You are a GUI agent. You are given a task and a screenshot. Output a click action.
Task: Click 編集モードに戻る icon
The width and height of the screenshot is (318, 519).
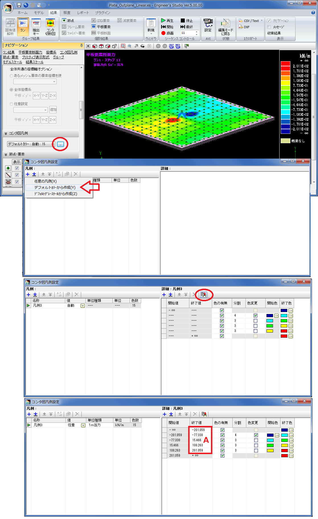226,26
